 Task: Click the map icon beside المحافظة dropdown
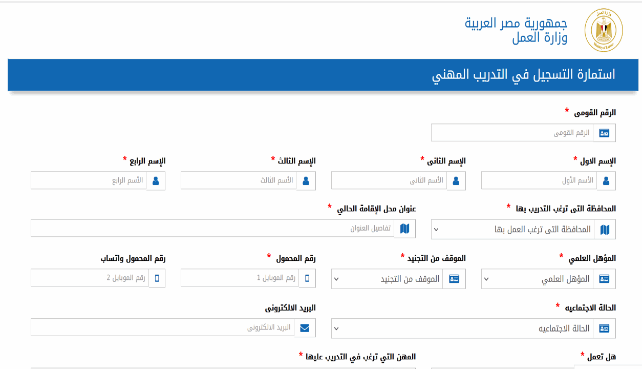pyautogui.click(x=604, y=230)
